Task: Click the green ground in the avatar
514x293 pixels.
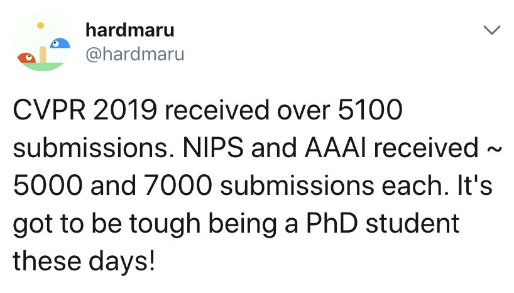Action: (x=43, y=66)
